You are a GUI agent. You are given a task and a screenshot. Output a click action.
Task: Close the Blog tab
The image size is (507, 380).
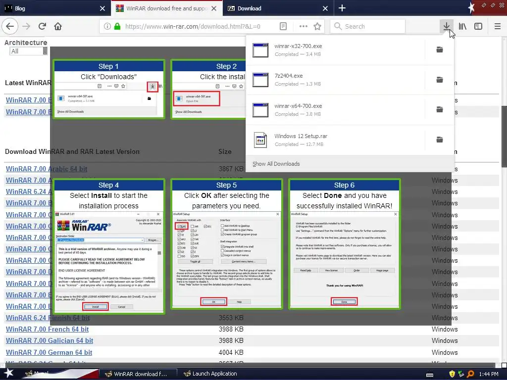[x=102, y=8]
